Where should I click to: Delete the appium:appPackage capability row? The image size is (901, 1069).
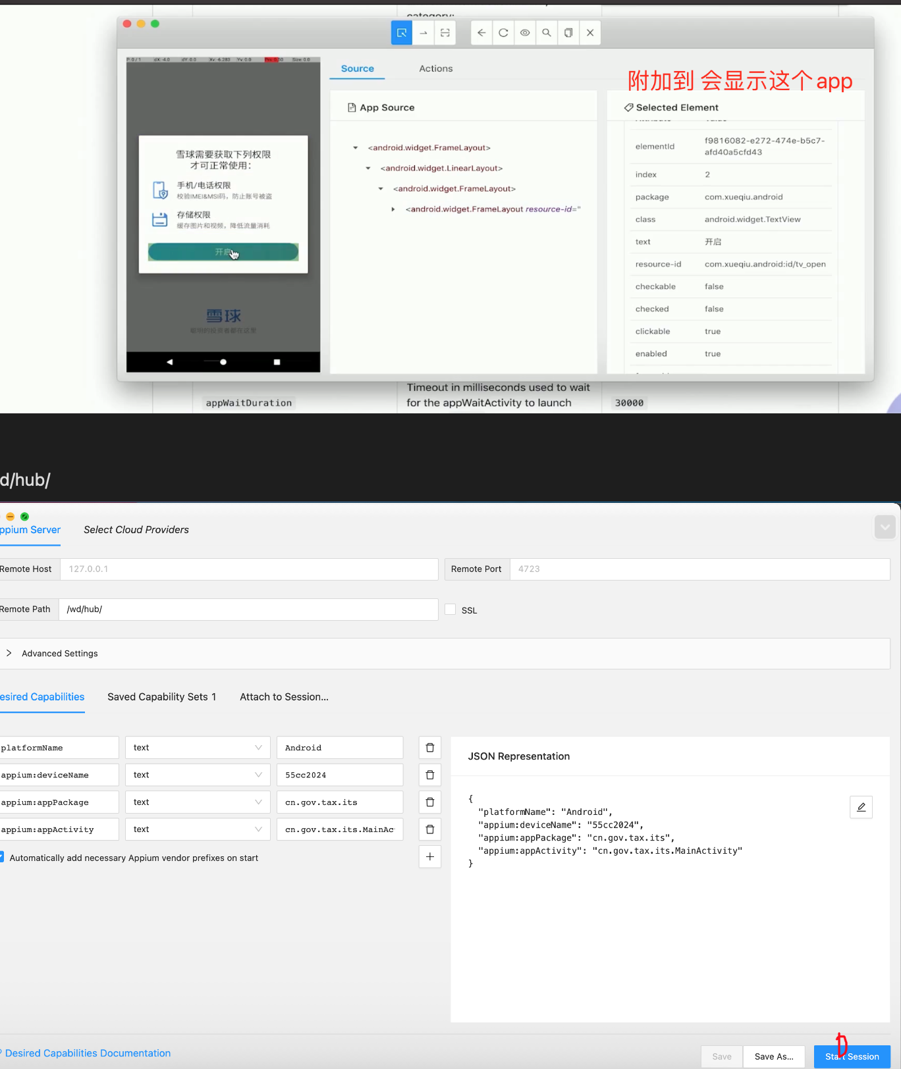click(x=430, y=802)
